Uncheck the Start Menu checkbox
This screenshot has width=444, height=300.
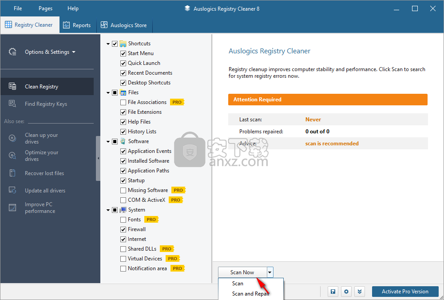coord(123,53)
